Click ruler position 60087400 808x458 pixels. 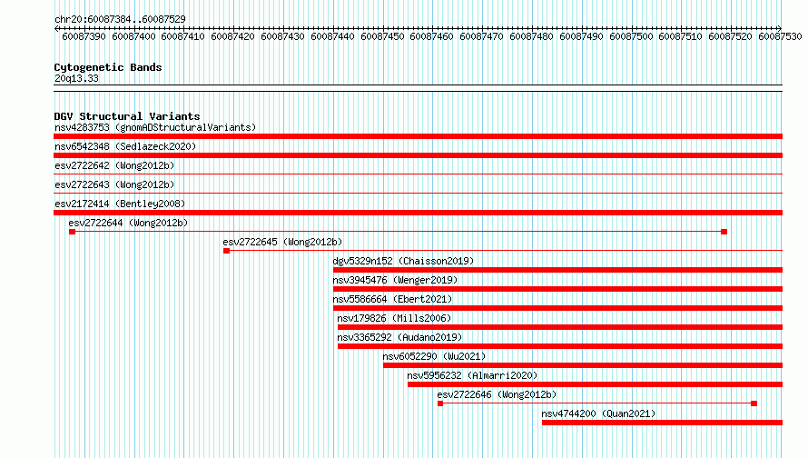coord(133,36)
